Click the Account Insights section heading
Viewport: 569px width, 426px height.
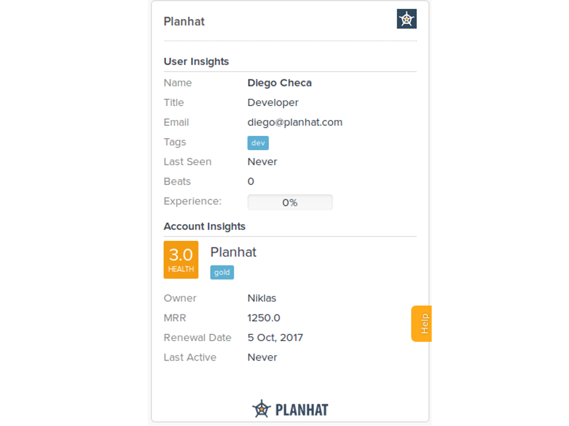pos(204,226)
